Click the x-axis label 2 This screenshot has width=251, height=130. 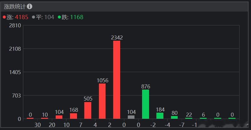(110, 125)
